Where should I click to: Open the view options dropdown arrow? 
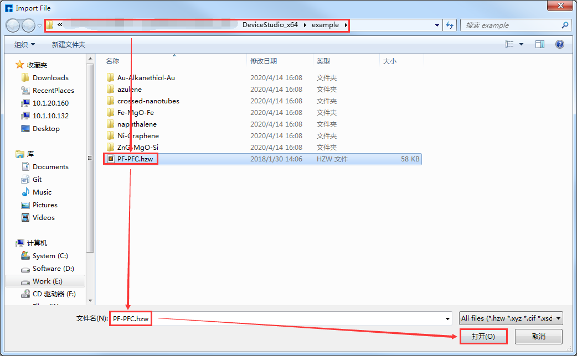tap(522, 44)
